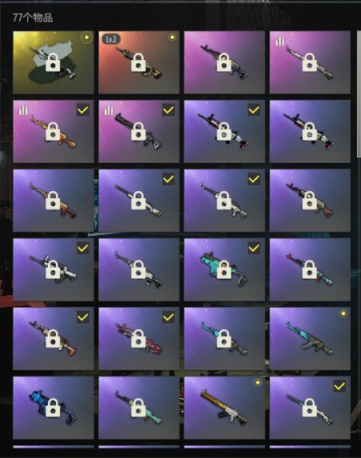Toggle the checkmark on pink-red gun skin
Image resolution: width=361 pixels, height=458 pixels.
tap(169, 317)
